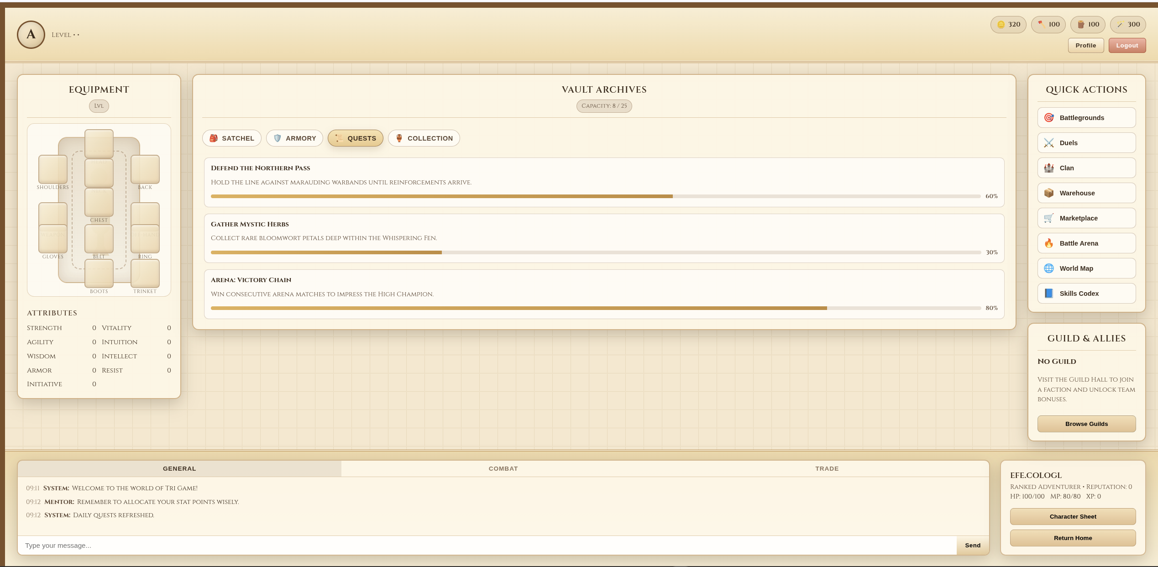The image size is (1158, 567).
Task: Click the Defend the Northern Pass progress bar
Action: pyautogui.click(x=596, y=196)
